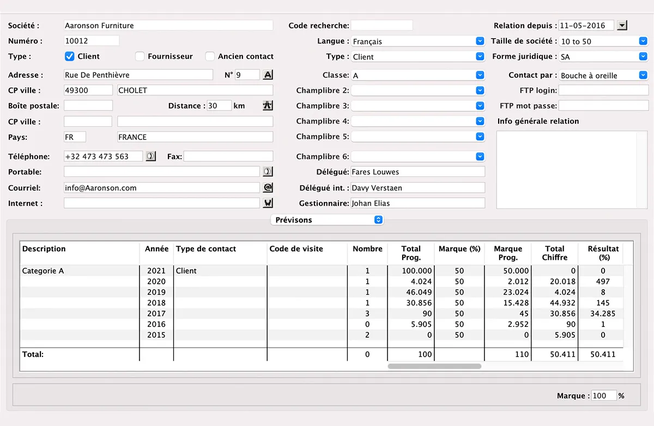Tick the Ancien contact checkbox

[210, 56]
